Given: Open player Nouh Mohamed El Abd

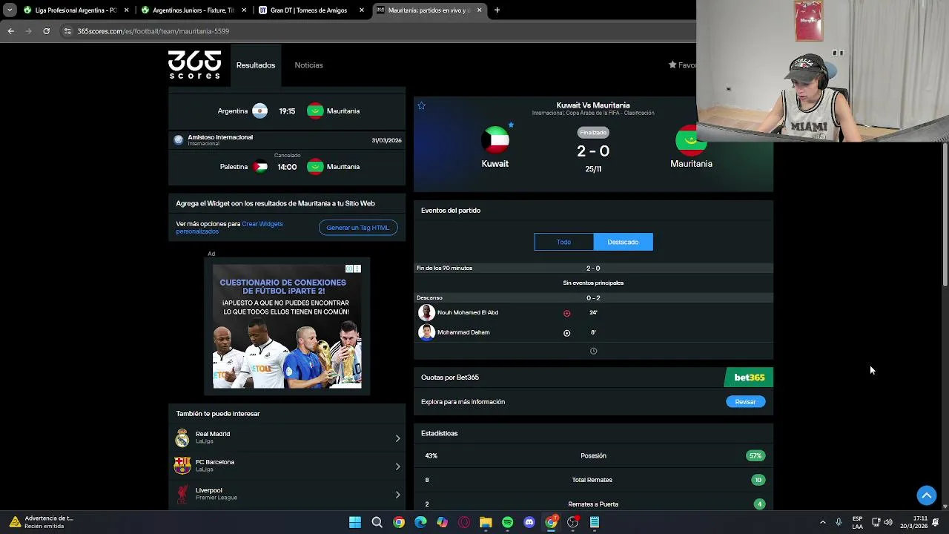Looking at the screenshot, I should [x=468, y=313].
